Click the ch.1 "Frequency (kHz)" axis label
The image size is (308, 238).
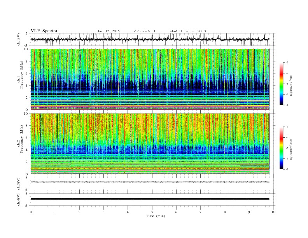click(x=21, y=75)
